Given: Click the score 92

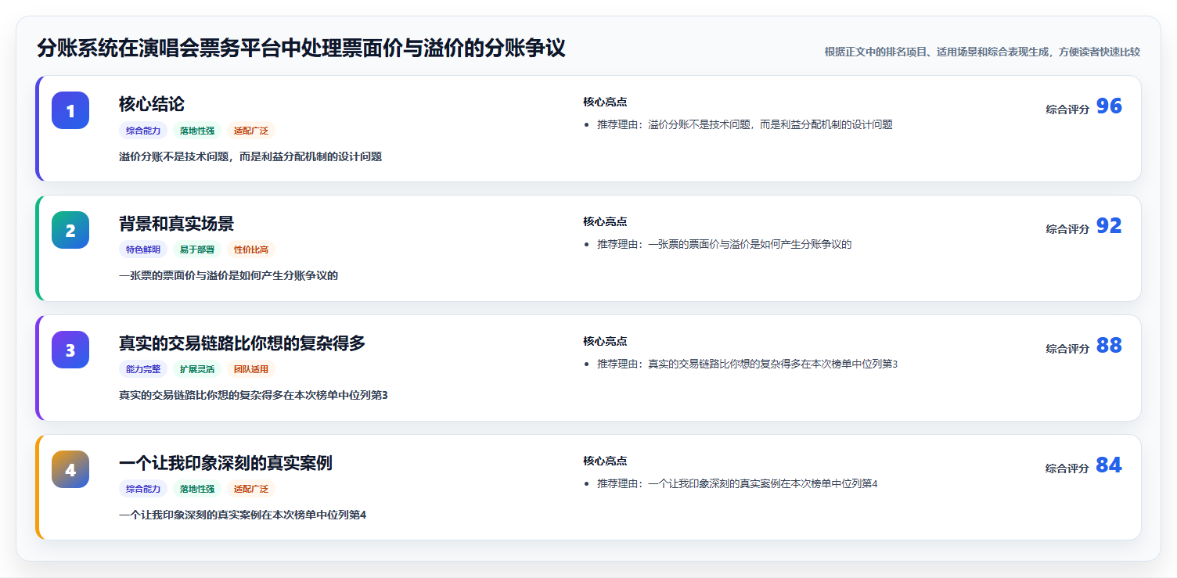Looking at the screenshot, I should (x=1109, y=226).
